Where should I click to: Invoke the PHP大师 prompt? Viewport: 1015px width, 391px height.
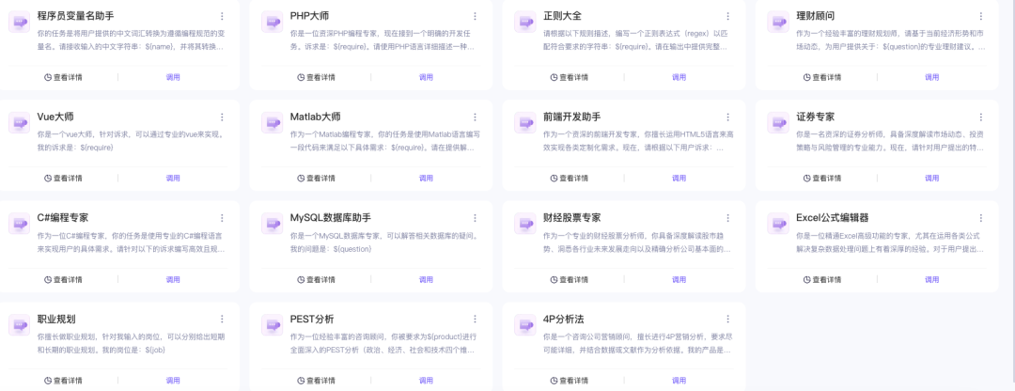(x=426, y=77)
